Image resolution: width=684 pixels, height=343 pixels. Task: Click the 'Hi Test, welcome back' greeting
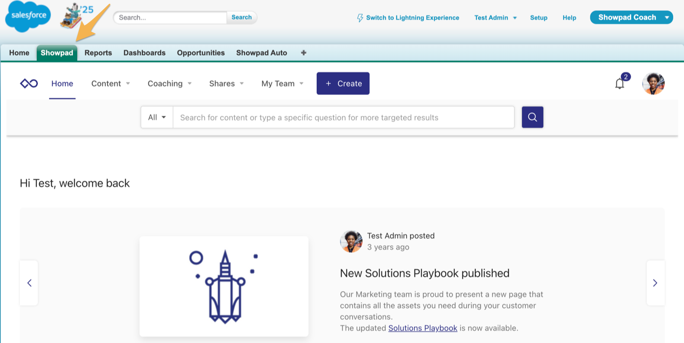tap(75, 183)
